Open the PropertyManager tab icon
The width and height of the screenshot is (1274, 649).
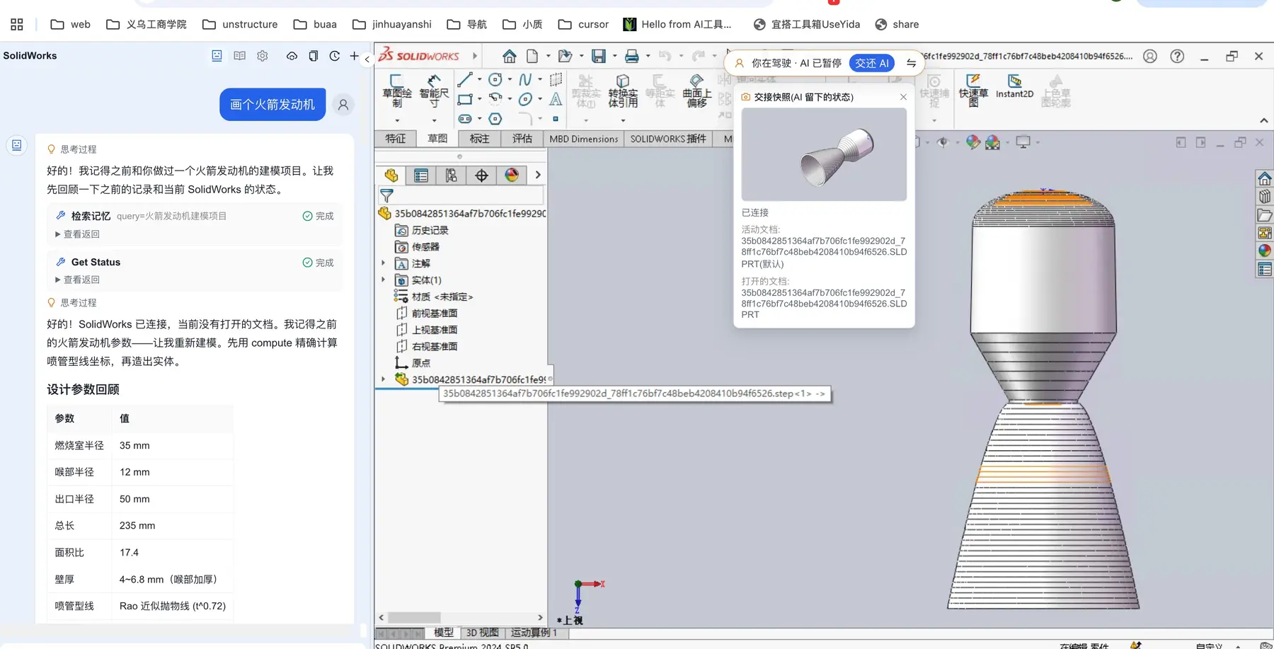pyautogui.click(x=421, y=175)
